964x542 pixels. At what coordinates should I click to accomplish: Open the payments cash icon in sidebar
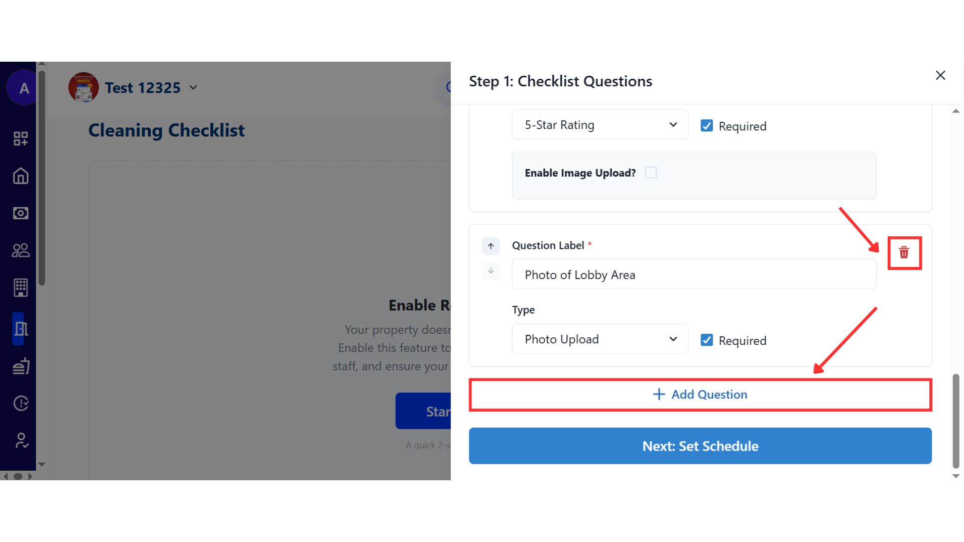coord(21,213)
